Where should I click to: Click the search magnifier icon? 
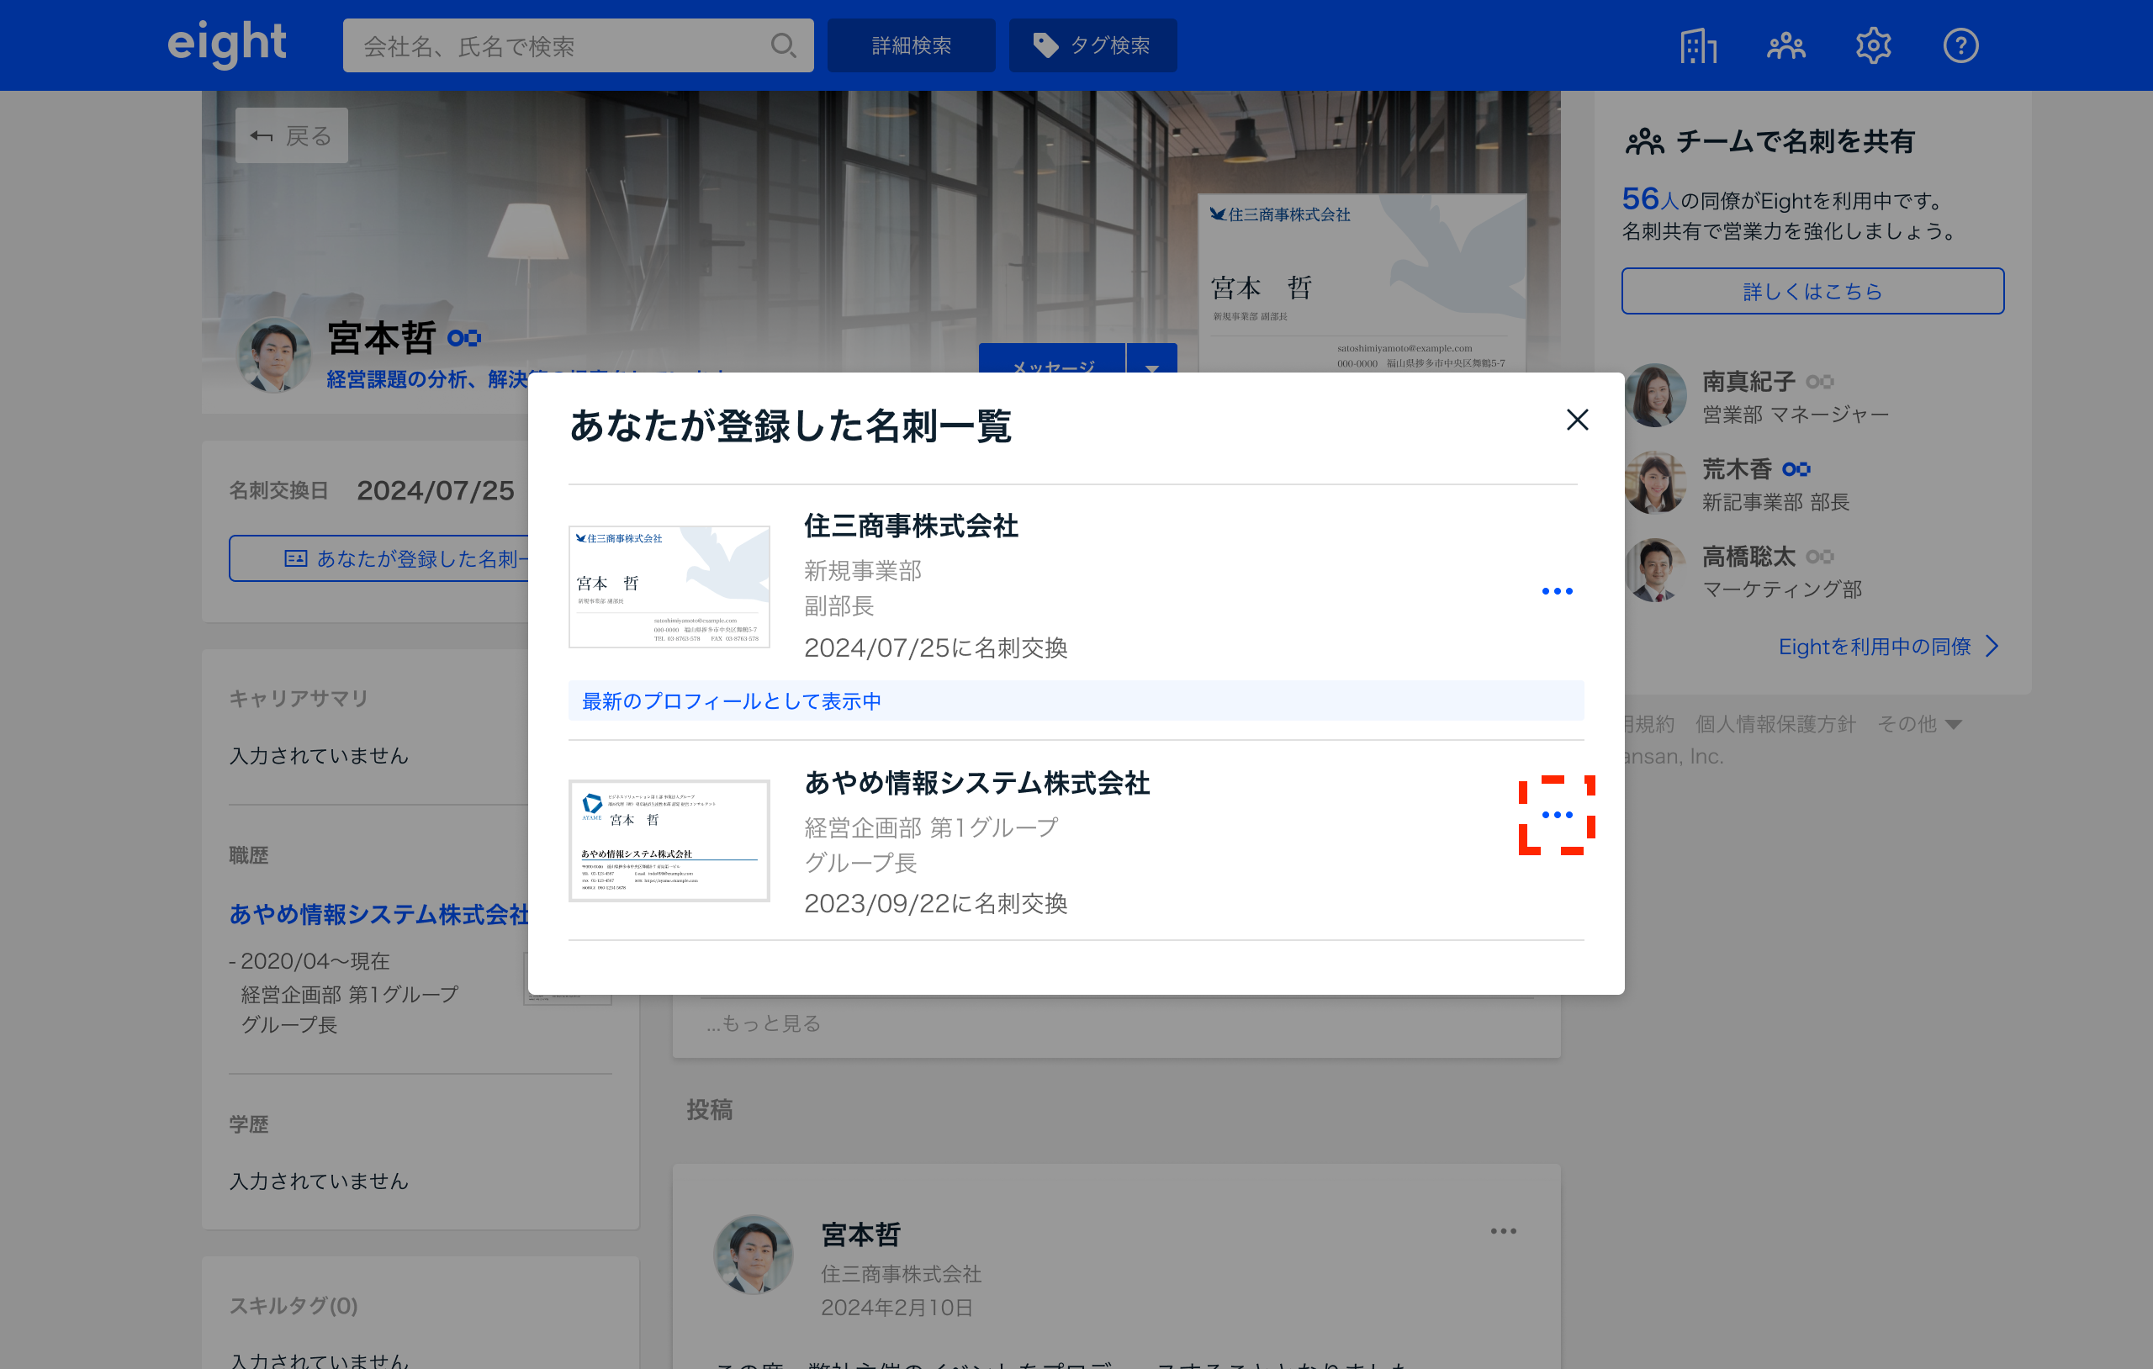click(x=782, y=45)
